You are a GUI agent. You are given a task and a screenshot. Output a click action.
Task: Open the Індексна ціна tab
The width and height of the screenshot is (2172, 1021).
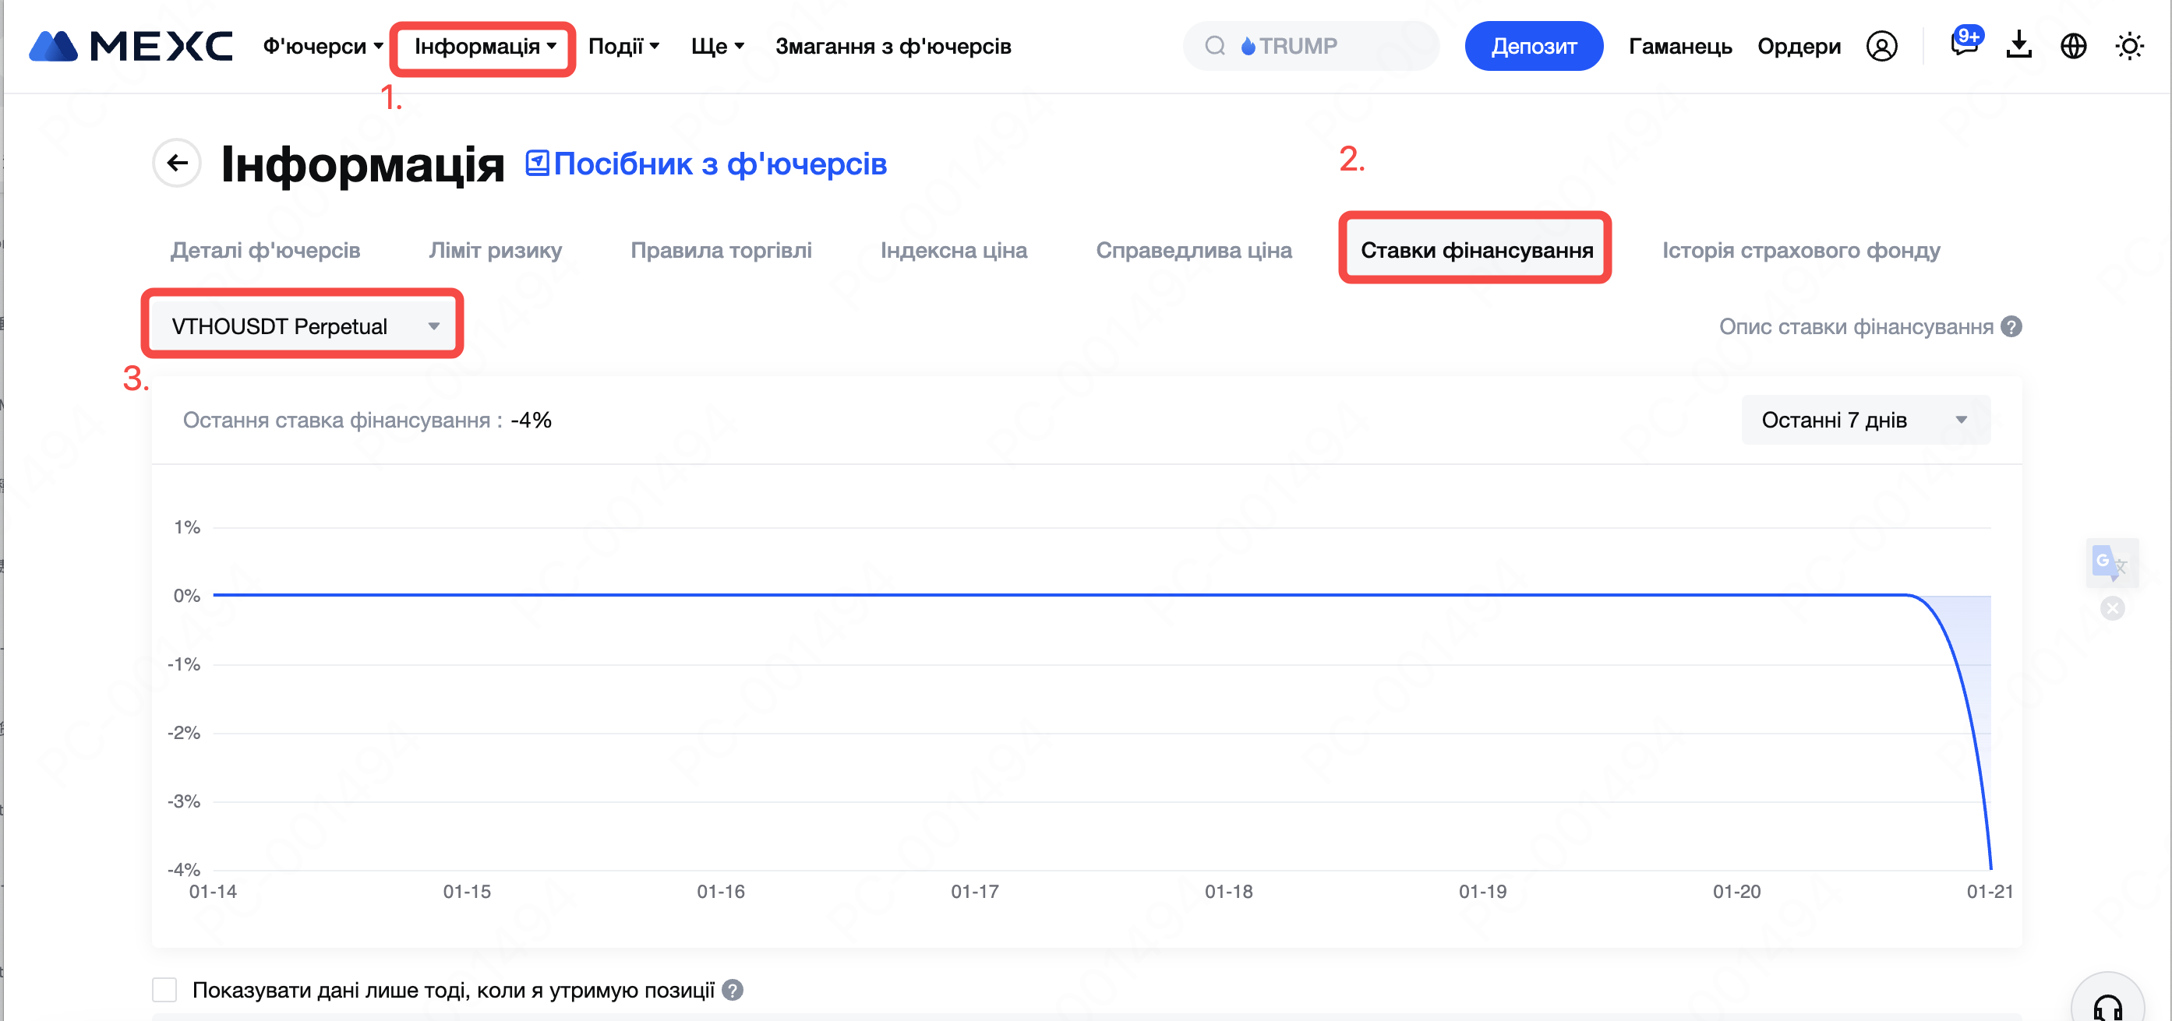(x=954, y=250)
